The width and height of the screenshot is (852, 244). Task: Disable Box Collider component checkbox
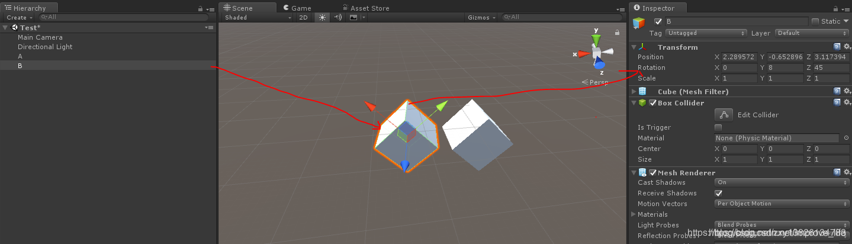coord(653,102)
